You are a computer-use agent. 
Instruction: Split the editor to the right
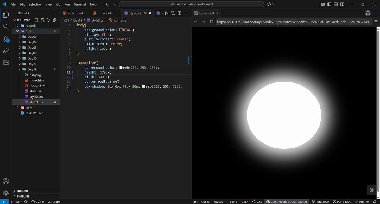tap(180, 13)
